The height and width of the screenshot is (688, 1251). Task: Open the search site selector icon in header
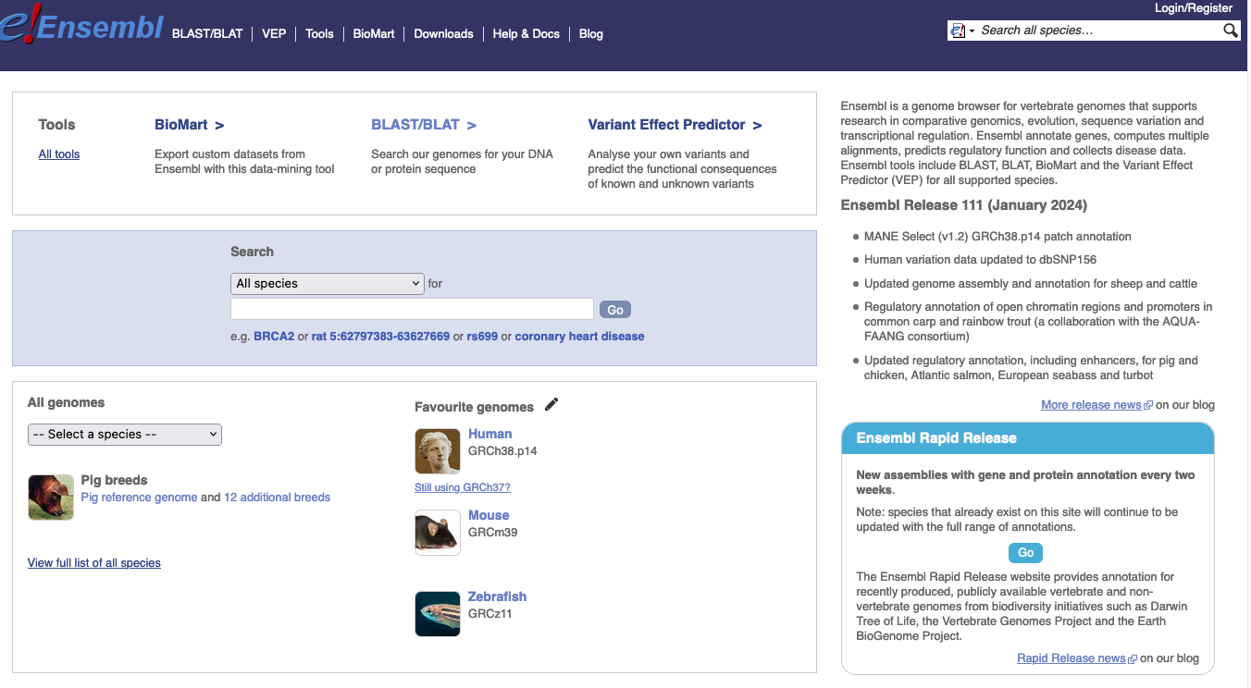(x=961, y=31)
